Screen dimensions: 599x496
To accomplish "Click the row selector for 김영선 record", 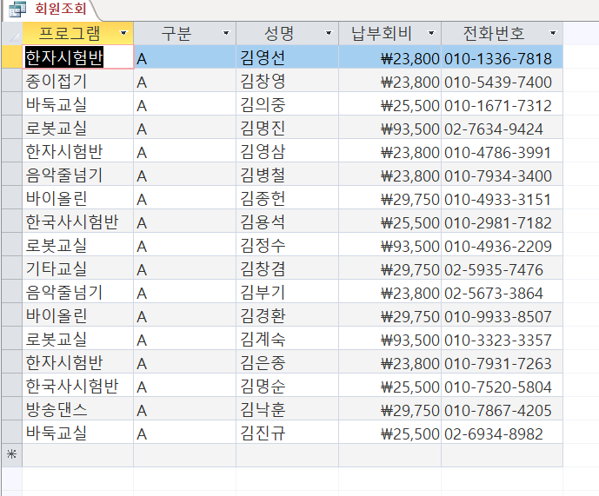I will tap(11, 58).
